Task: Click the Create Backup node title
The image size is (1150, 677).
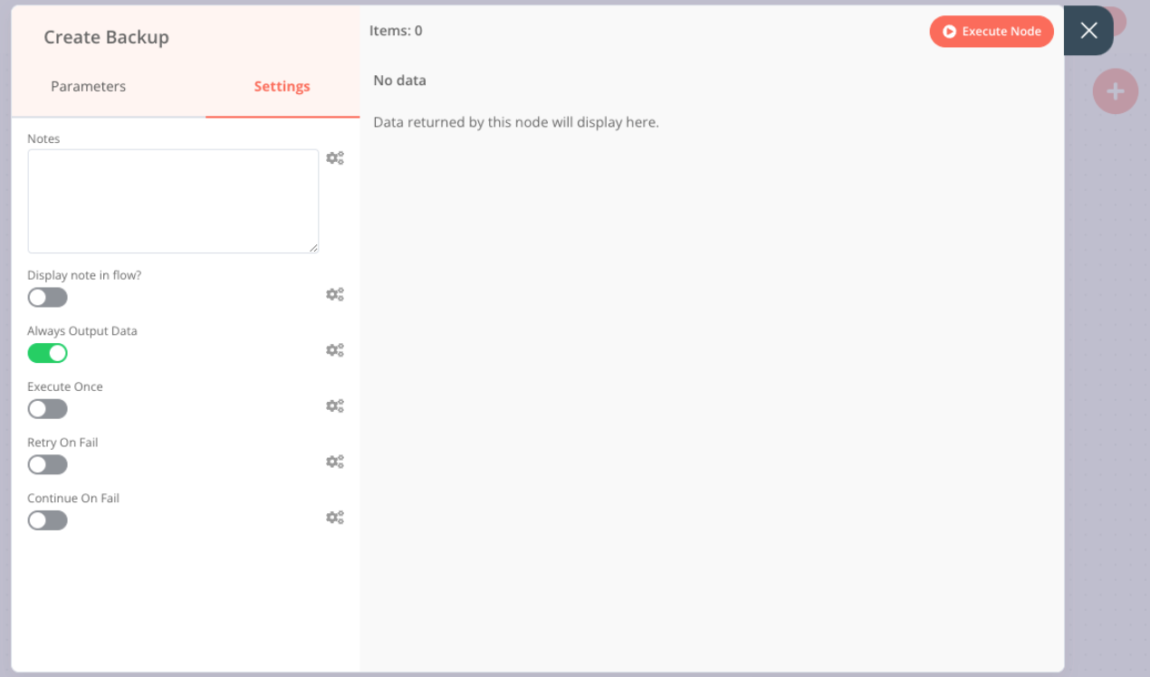Action: click(x=106, y=37)
